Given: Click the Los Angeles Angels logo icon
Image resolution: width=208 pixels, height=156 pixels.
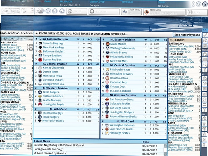Looking at the screenshot, I should (40, 104).
